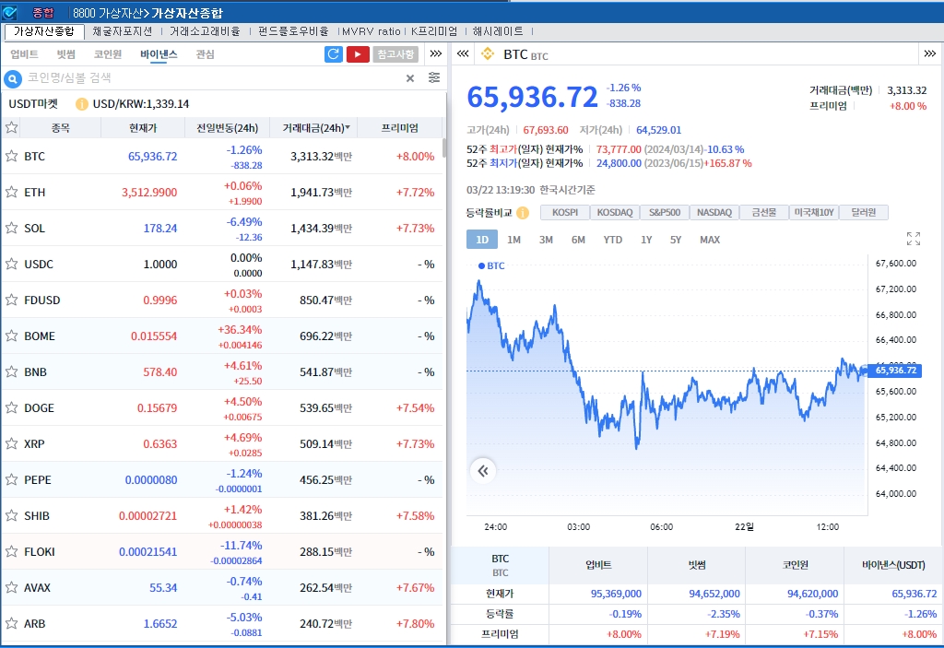Toggle favorite star for BOME row
The image size is (944, 648).
(x=11, y=336)
